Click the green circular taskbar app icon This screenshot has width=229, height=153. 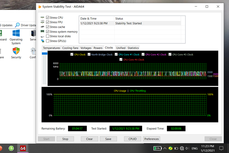[x=11, y=148]
